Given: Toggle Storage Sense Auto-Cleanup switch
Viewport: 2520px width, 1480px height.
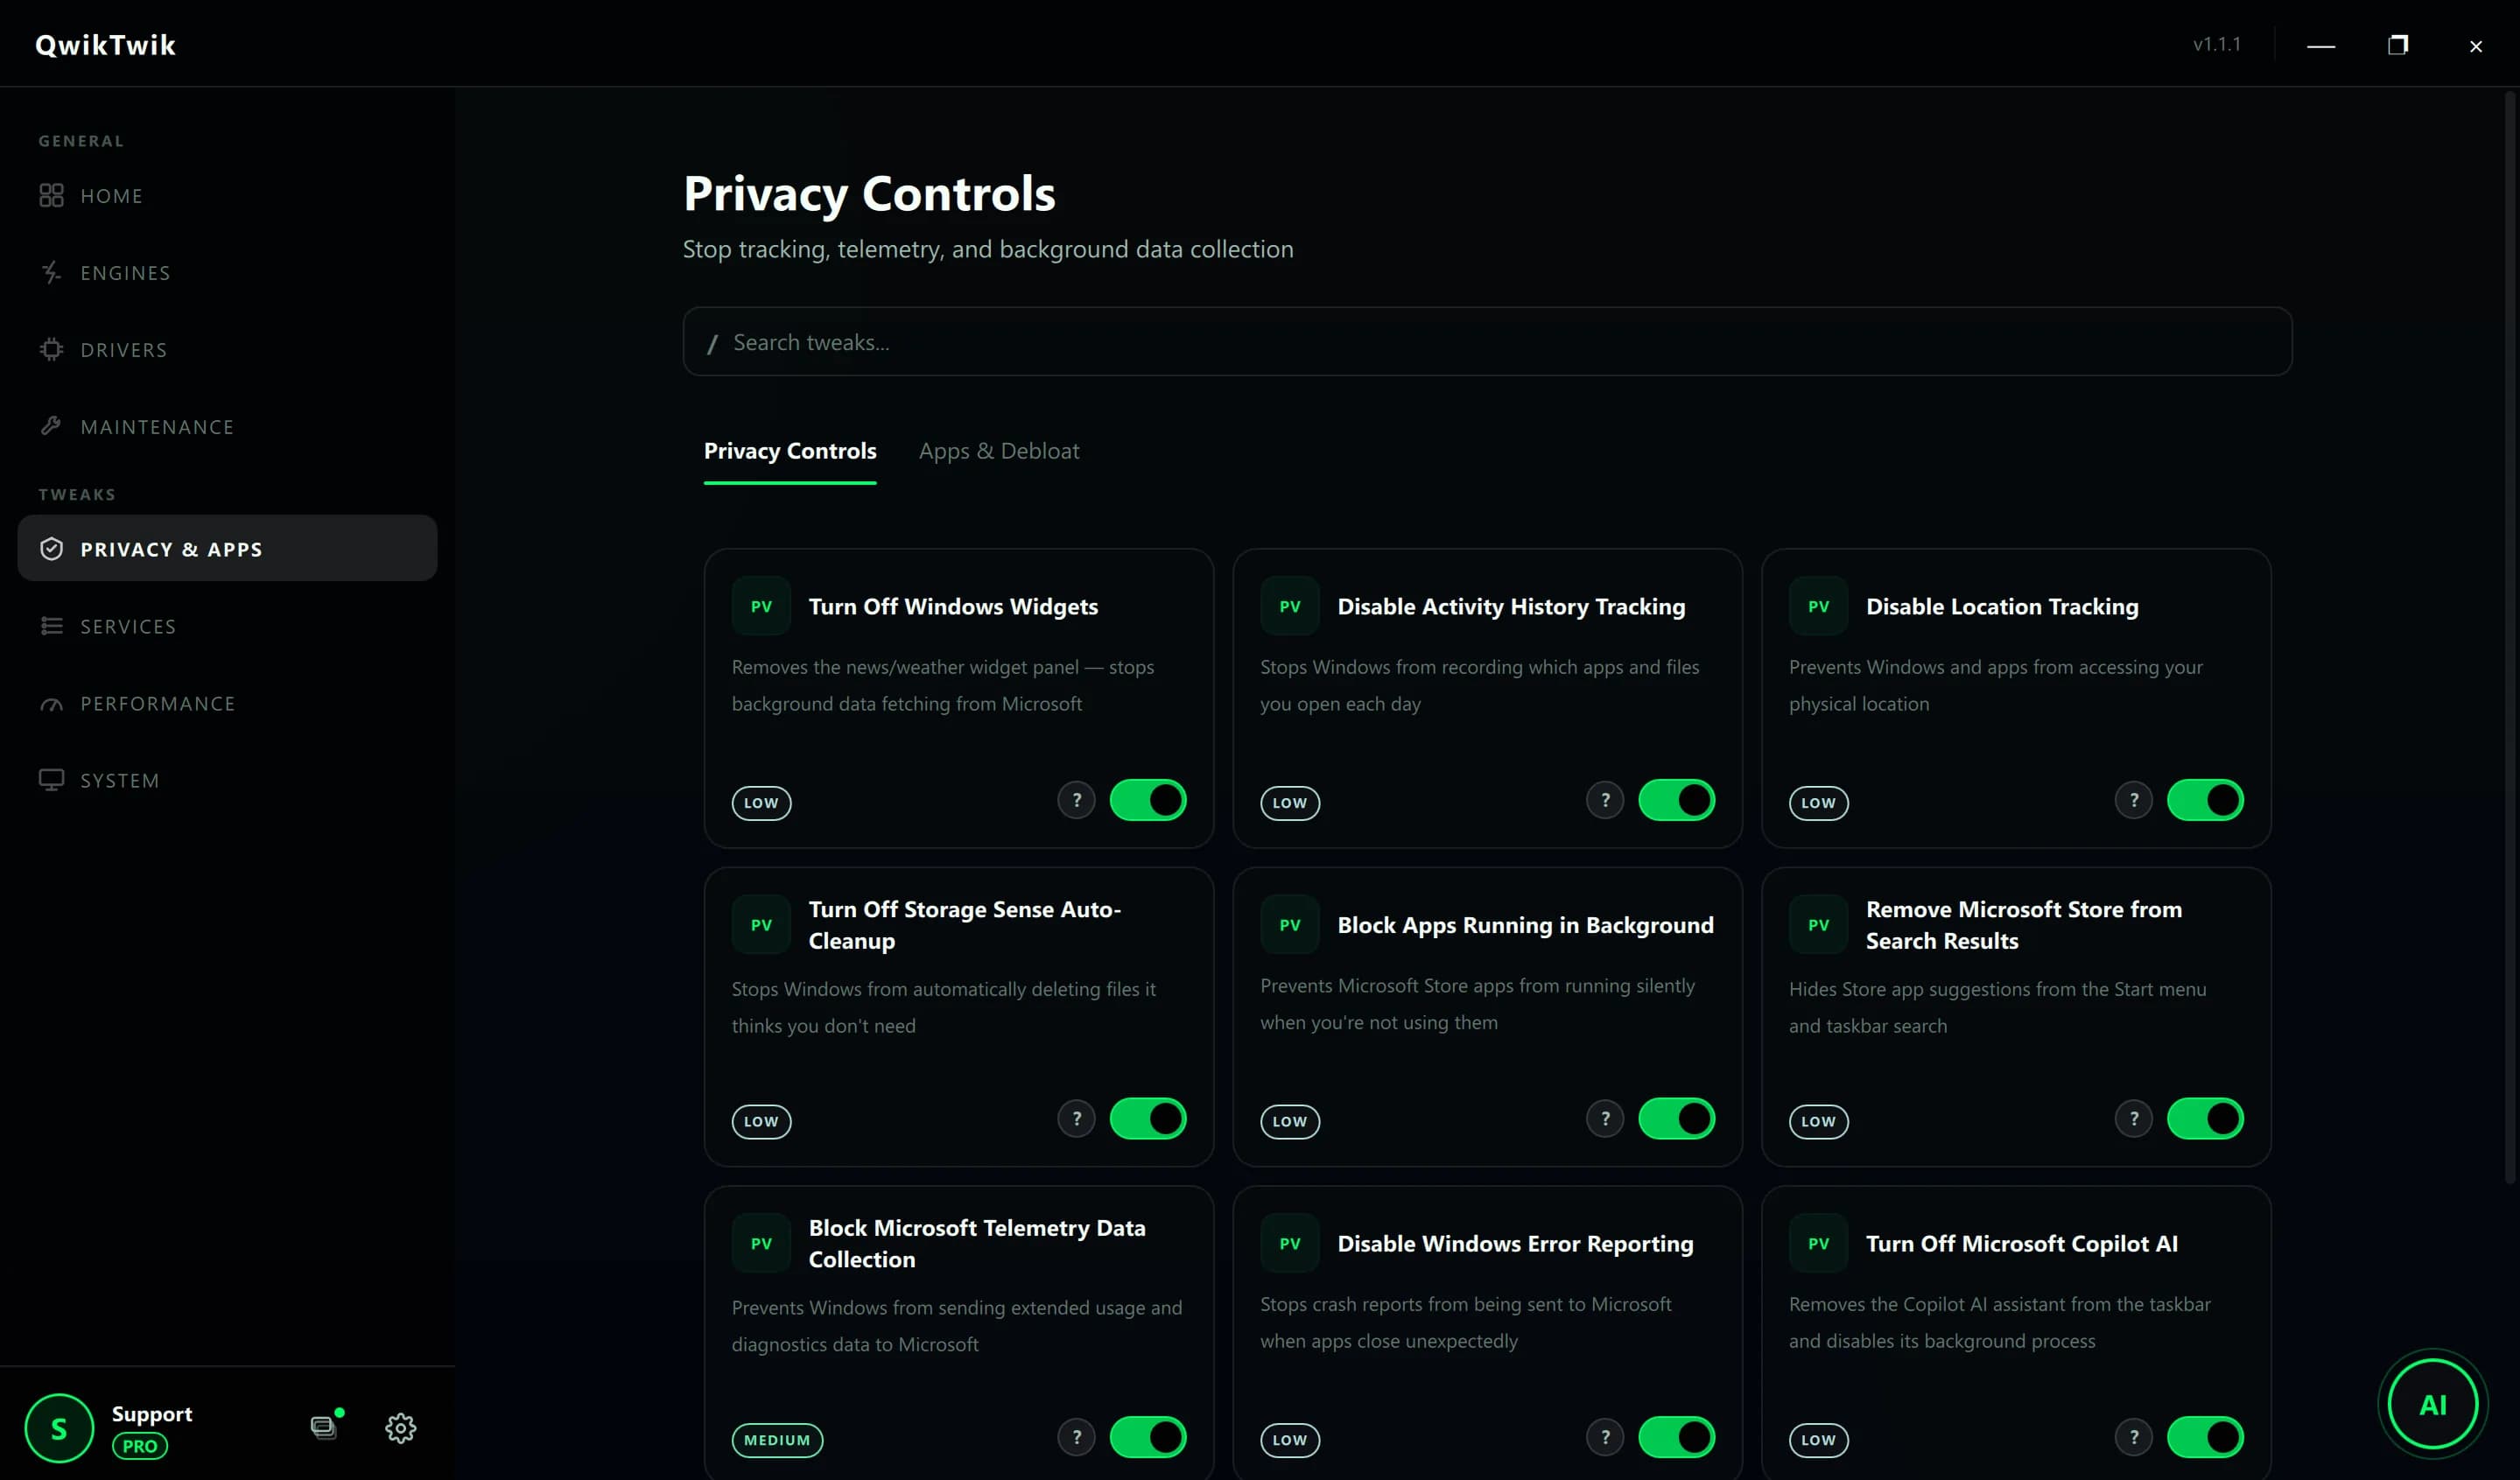Looking at the screenshot, I should (x=1148, y=1119).
